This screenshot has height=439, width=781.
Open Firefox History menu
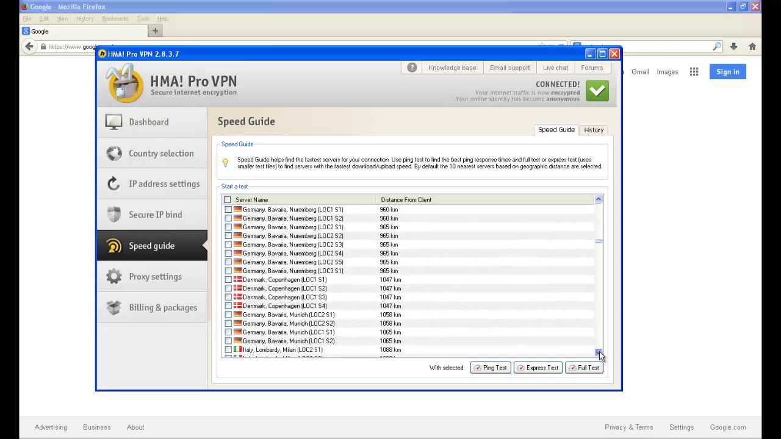pos(85,19)
